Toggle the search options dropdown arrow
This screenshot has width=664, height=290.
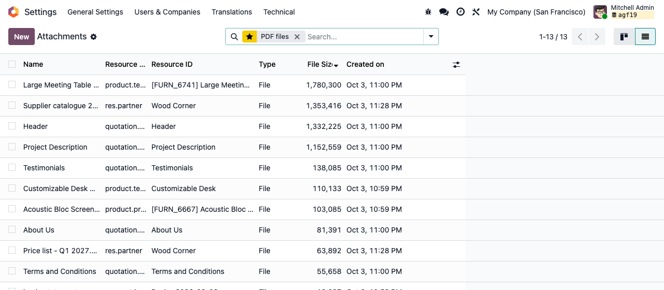pyautogui.click(x=431, y=37)
